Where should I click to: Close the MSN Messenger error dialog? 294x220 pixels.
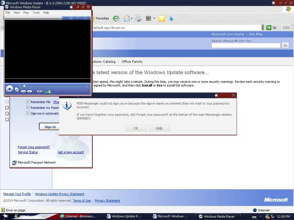pos(233,95)
